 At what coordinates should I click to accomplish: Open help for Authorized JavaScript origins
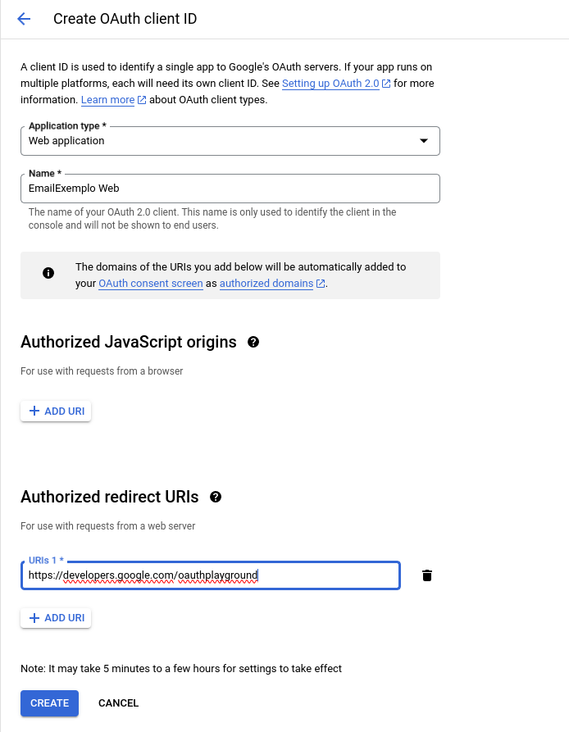pyautogui.click(x=253, y=342)
